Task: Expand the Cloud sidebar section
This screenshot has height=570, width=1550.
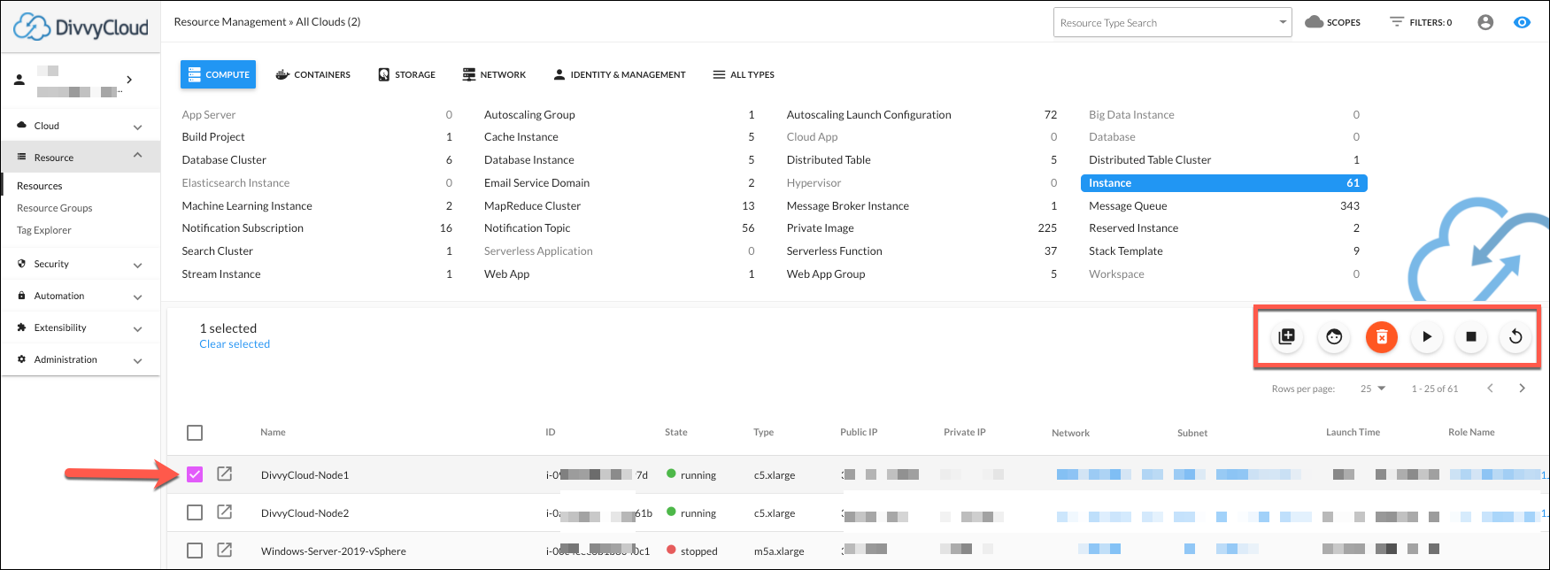Action: click(81, 126)
